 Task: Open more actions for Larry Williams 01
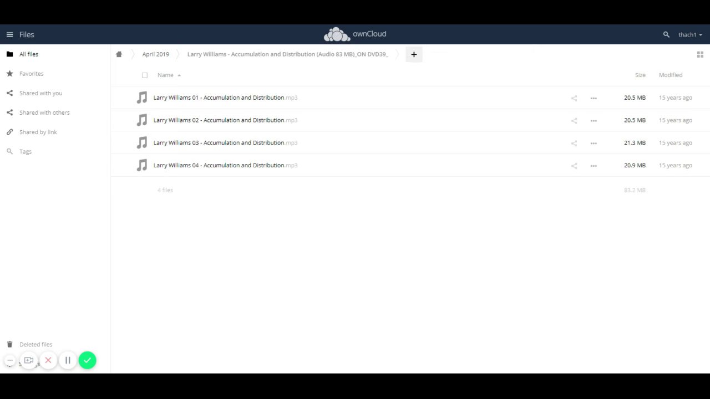[x=594, y=98]
